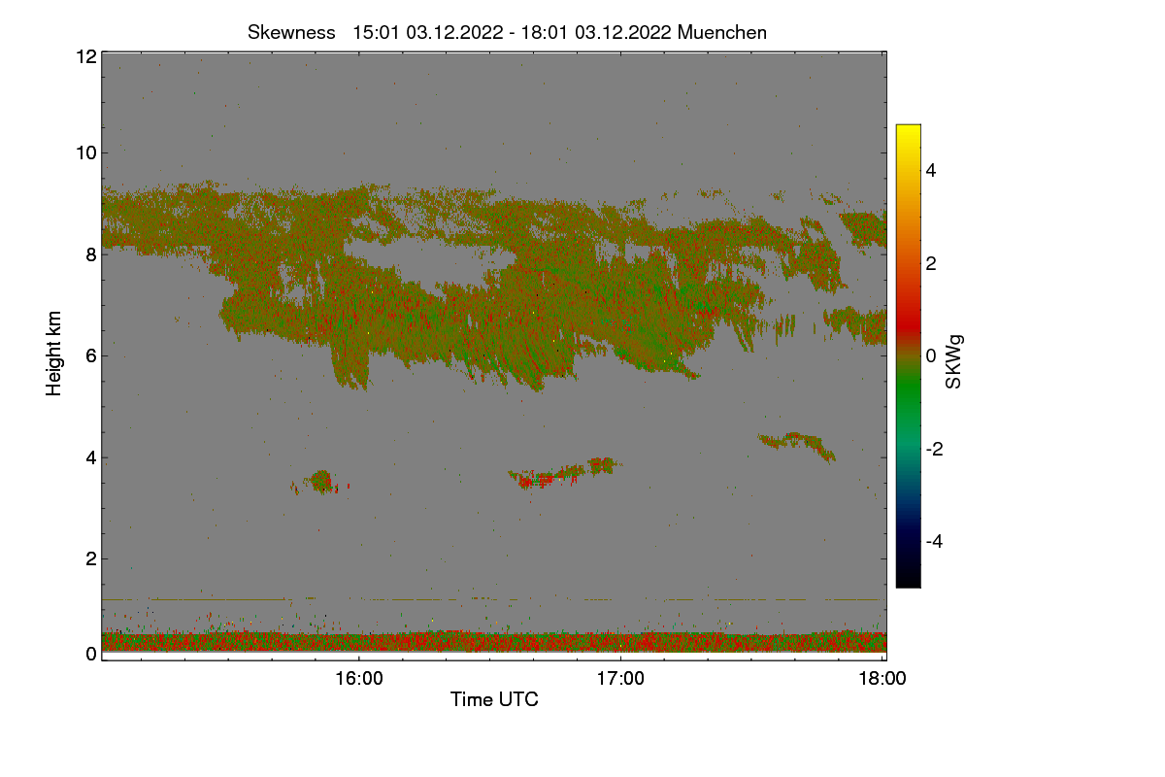The height and width of the screenshot is (777, 1165).
Task: Click the 'SKWg' colorbar label
Action: pyautogui.click(x=954, y=363)
